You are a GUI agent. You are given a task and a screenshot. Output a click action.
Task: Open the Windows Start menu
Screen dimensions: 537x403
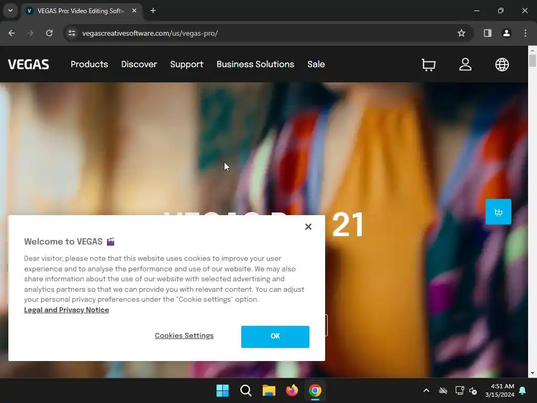point(222,390)
